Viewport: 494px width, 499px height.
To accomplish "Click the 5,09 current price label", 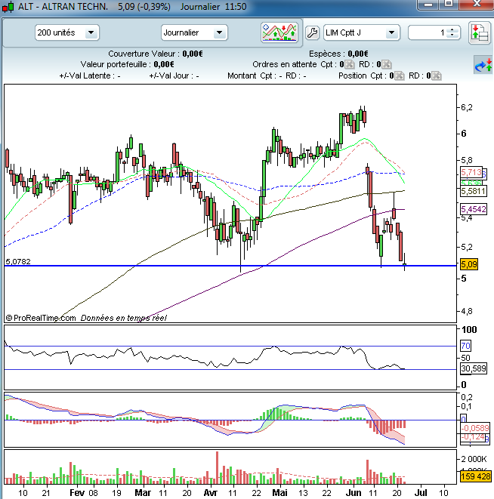I will (x=469, y=264).
